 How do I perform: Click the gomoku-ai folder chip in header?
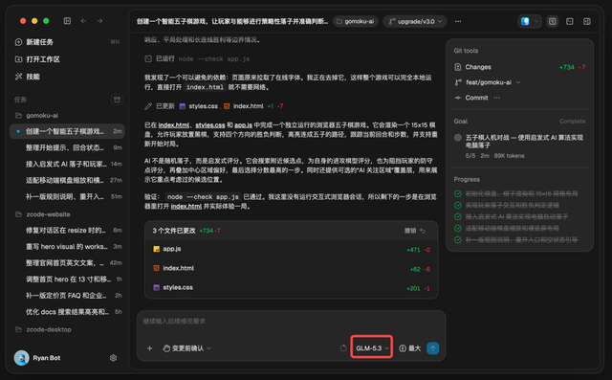[x=356, y=21]
